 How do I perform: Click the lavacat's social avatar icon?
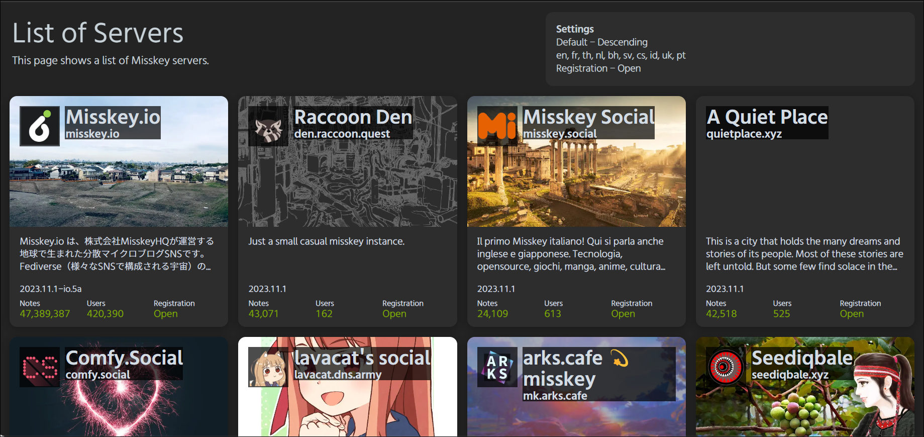coord(268,367)
